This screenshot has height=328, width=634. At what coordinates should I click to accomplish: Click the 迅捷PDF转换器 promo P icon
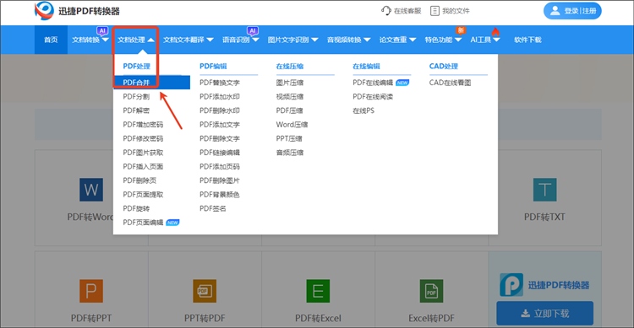pyautogui.click(x=511, y=285)
